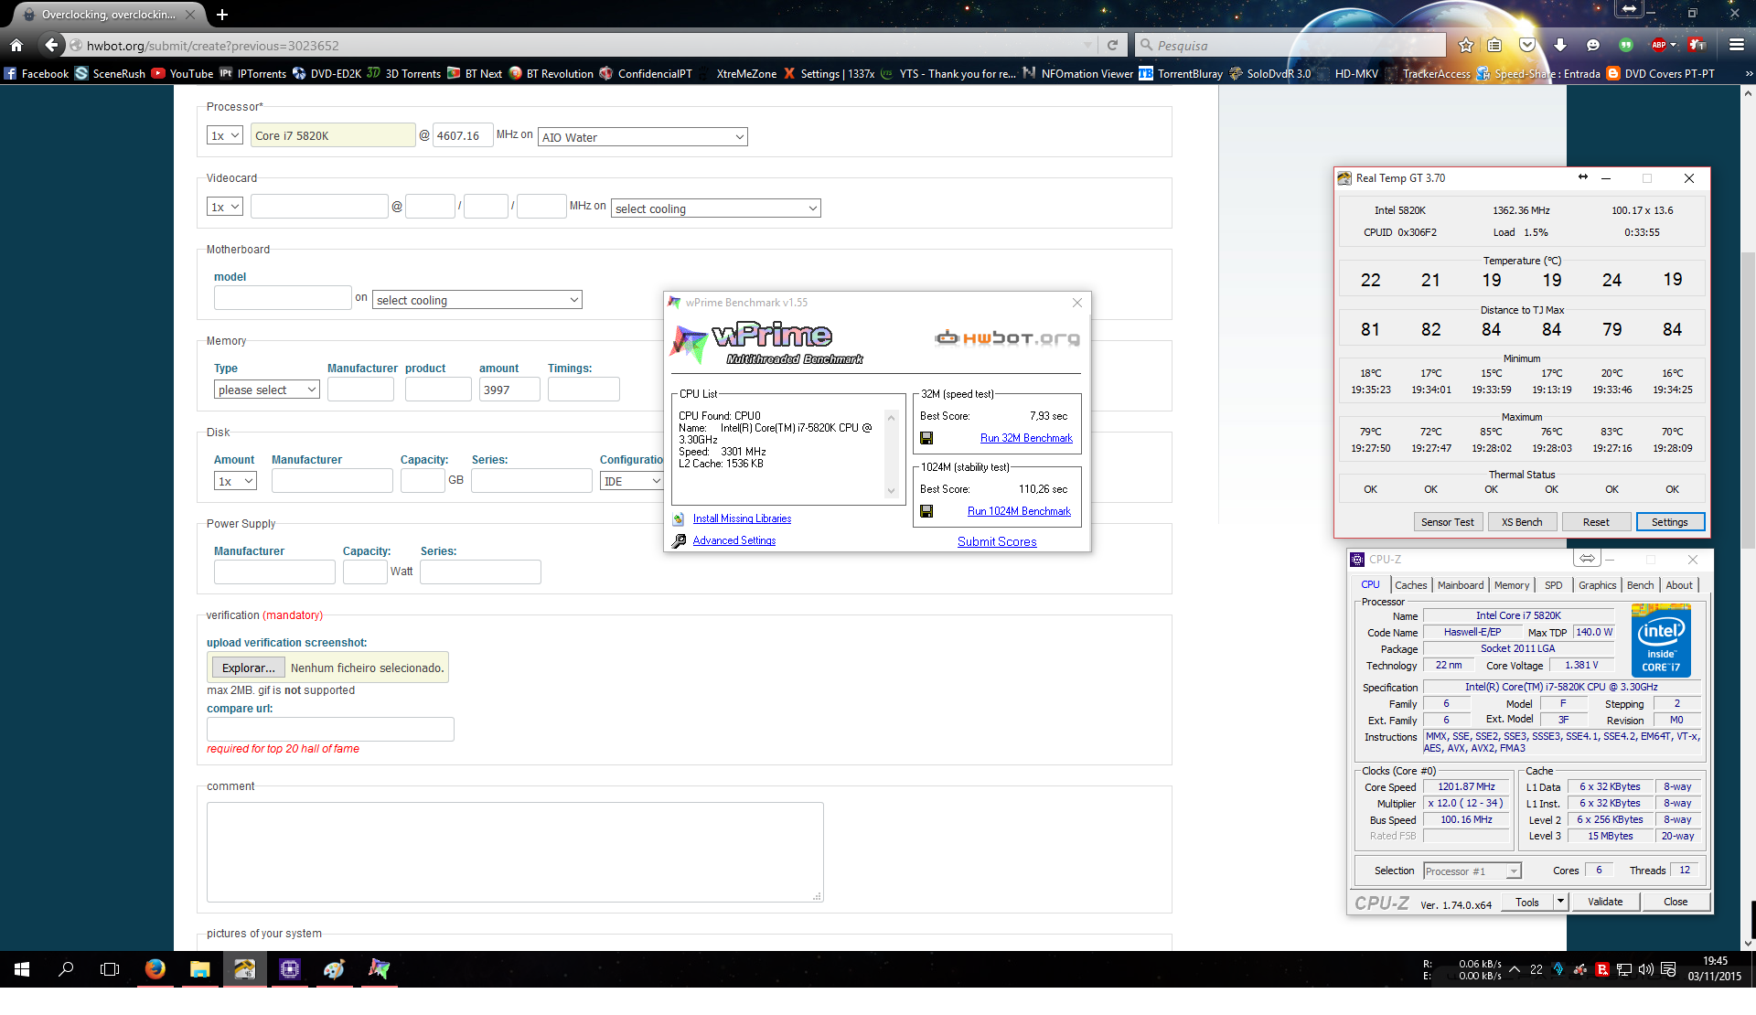Image resolution: width=1756 pixels, height=1015 pixels.
Task: Open Advanced Settings link in wPrime
Action: [734, 540]
